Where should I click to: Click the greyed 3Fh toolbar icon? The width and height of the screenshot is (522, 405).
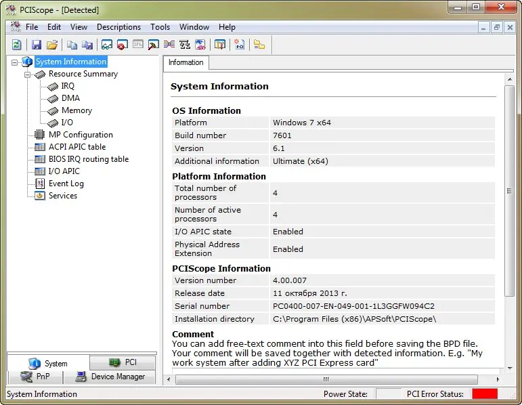[x=138, y=44]
